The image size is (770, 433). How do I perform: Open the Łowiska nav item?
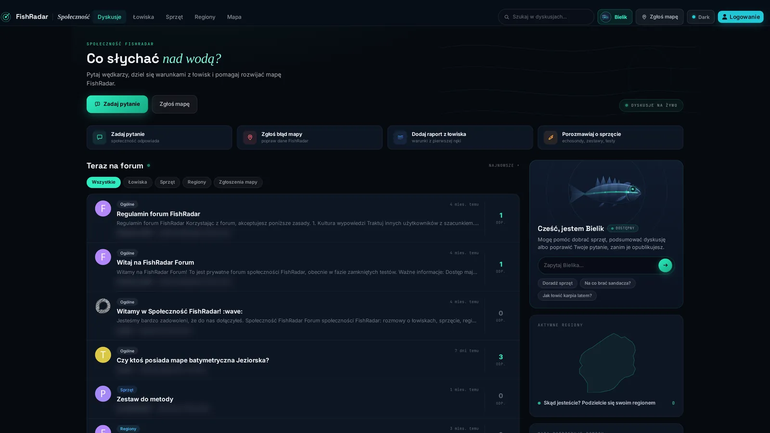pyautogui.click(x=143, y=17)
